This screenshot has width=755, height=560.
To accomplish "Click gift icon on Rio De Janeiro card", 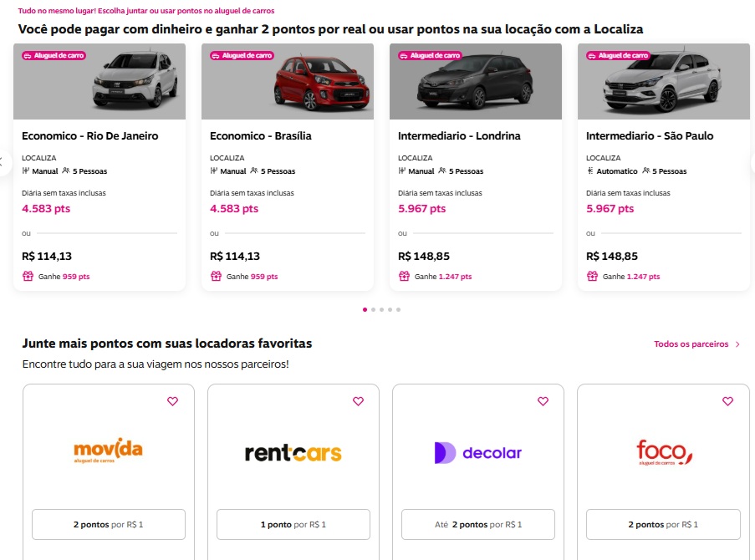I will [x=28, y=276].
